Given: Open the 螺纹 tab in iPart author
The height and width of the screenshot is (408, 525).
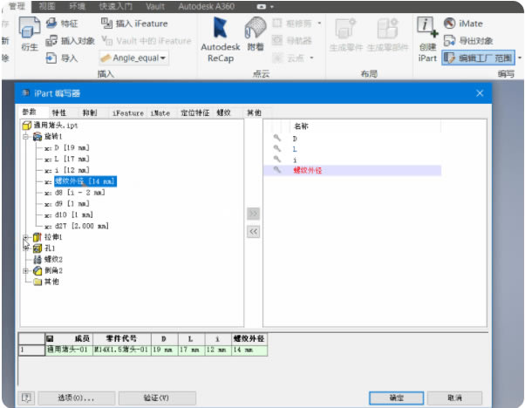Looking at the screenshot, I should (x=223, y=112).
